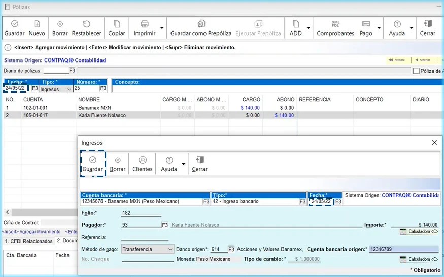Click the CARGO $ 140.00 cell
The width and height of the screenshot is (444, 277).
tap(250, 108)
